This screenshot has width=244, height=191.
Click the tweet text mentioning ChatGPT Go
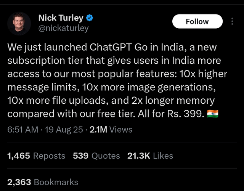(x=117, y=80)
